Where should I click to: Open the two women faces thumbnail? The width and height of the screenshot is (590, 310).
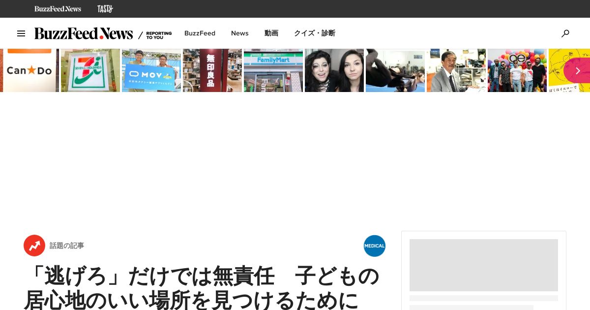[x=334, y=70]
